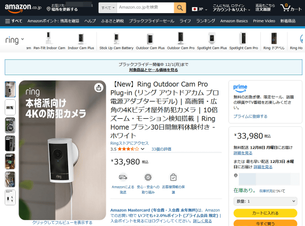Screen dimensions: 305x226
Task: Open the 数量 quantity dropdown
Action: (x=265, y=201)
